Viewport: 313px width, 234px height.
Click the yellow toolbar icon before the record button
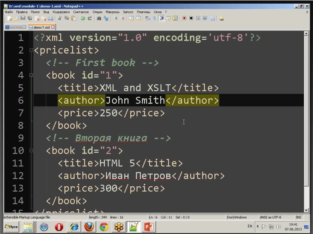click(x=175, y=19)
